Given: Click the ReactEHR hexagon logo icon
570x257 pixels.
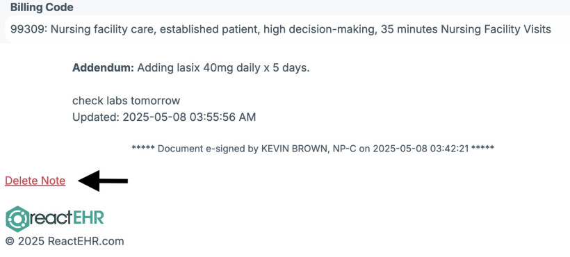Looking at the screenshot, I should coord(17,219).
